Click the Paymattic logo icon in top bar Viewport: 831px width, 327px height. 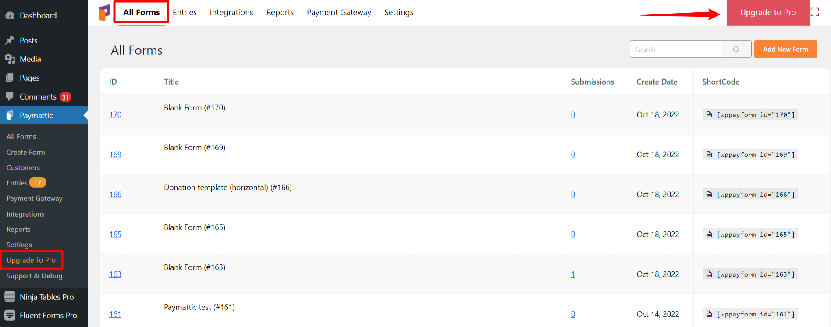click(x=104, y=13)
